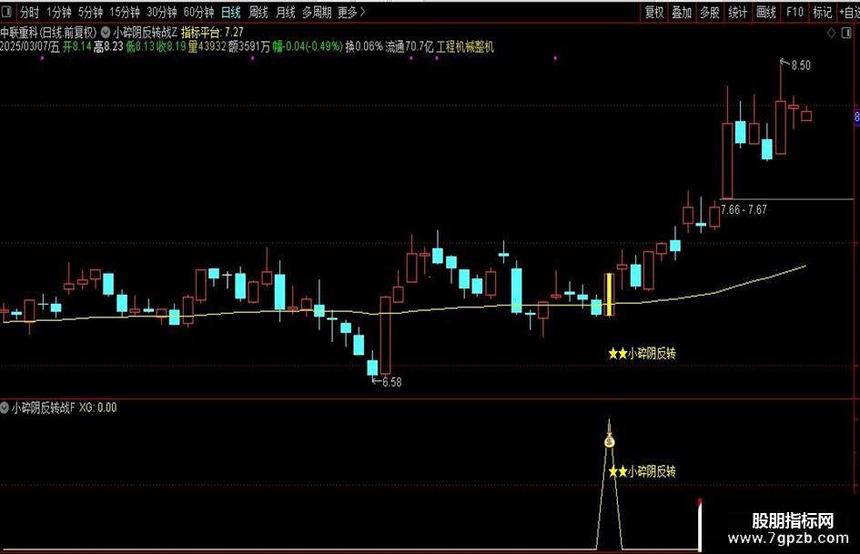Select the 5分钟 period tab

[90, 12]
